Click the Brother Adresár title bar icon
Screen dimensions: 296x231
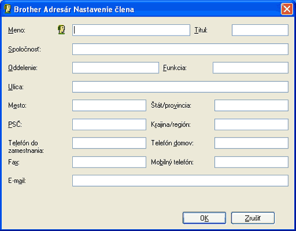(x=8, y=9)
